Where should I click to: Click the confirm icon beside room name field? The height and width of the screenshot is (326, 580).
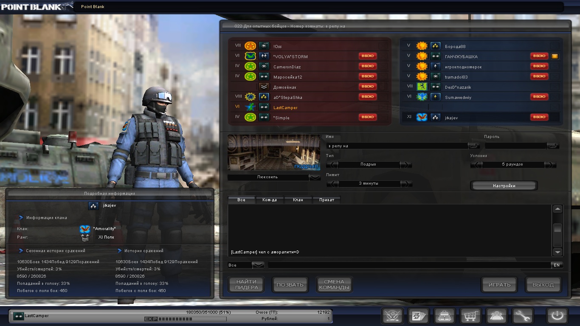[x=474, y=146]
